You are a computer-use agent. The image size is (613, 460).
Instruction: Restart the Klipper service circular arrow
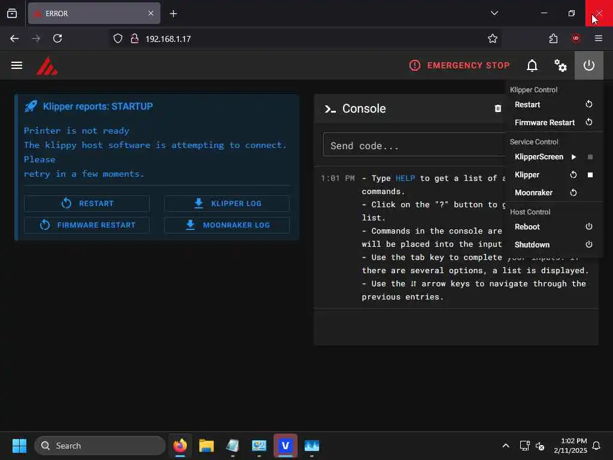(573, 175)
